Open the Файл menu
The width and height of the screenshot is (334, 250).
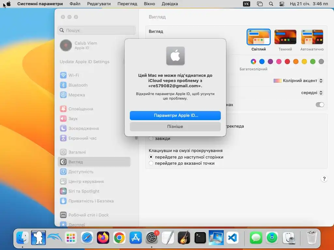tap(75, 4)
